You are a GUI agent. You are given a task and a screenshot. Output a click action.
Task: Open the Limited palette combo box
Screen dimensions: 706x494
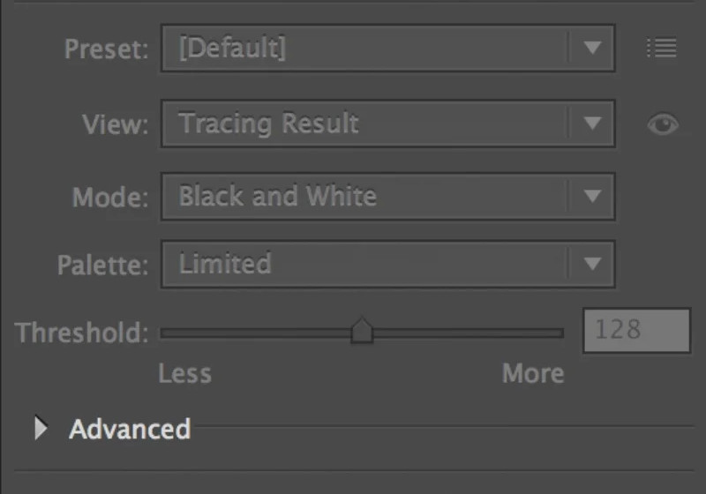[x=388, y=264]
